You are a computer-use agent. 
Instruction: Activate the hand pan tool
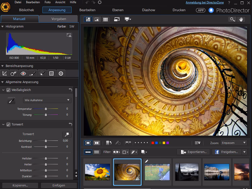tap(241, 19)
